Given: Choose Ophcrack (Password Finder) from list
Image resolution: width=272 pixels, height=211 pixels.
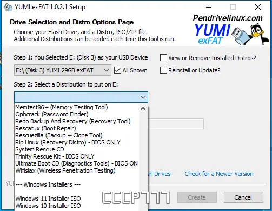Looking at the screenshot, I should (77, 114).
